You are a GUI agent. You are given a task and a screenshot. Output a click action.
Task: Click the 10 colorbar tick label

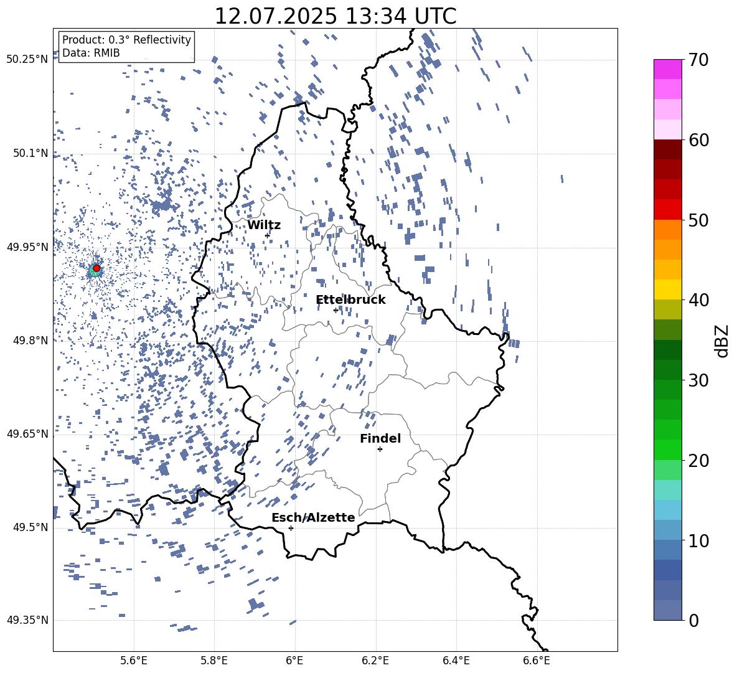[698, 540]
